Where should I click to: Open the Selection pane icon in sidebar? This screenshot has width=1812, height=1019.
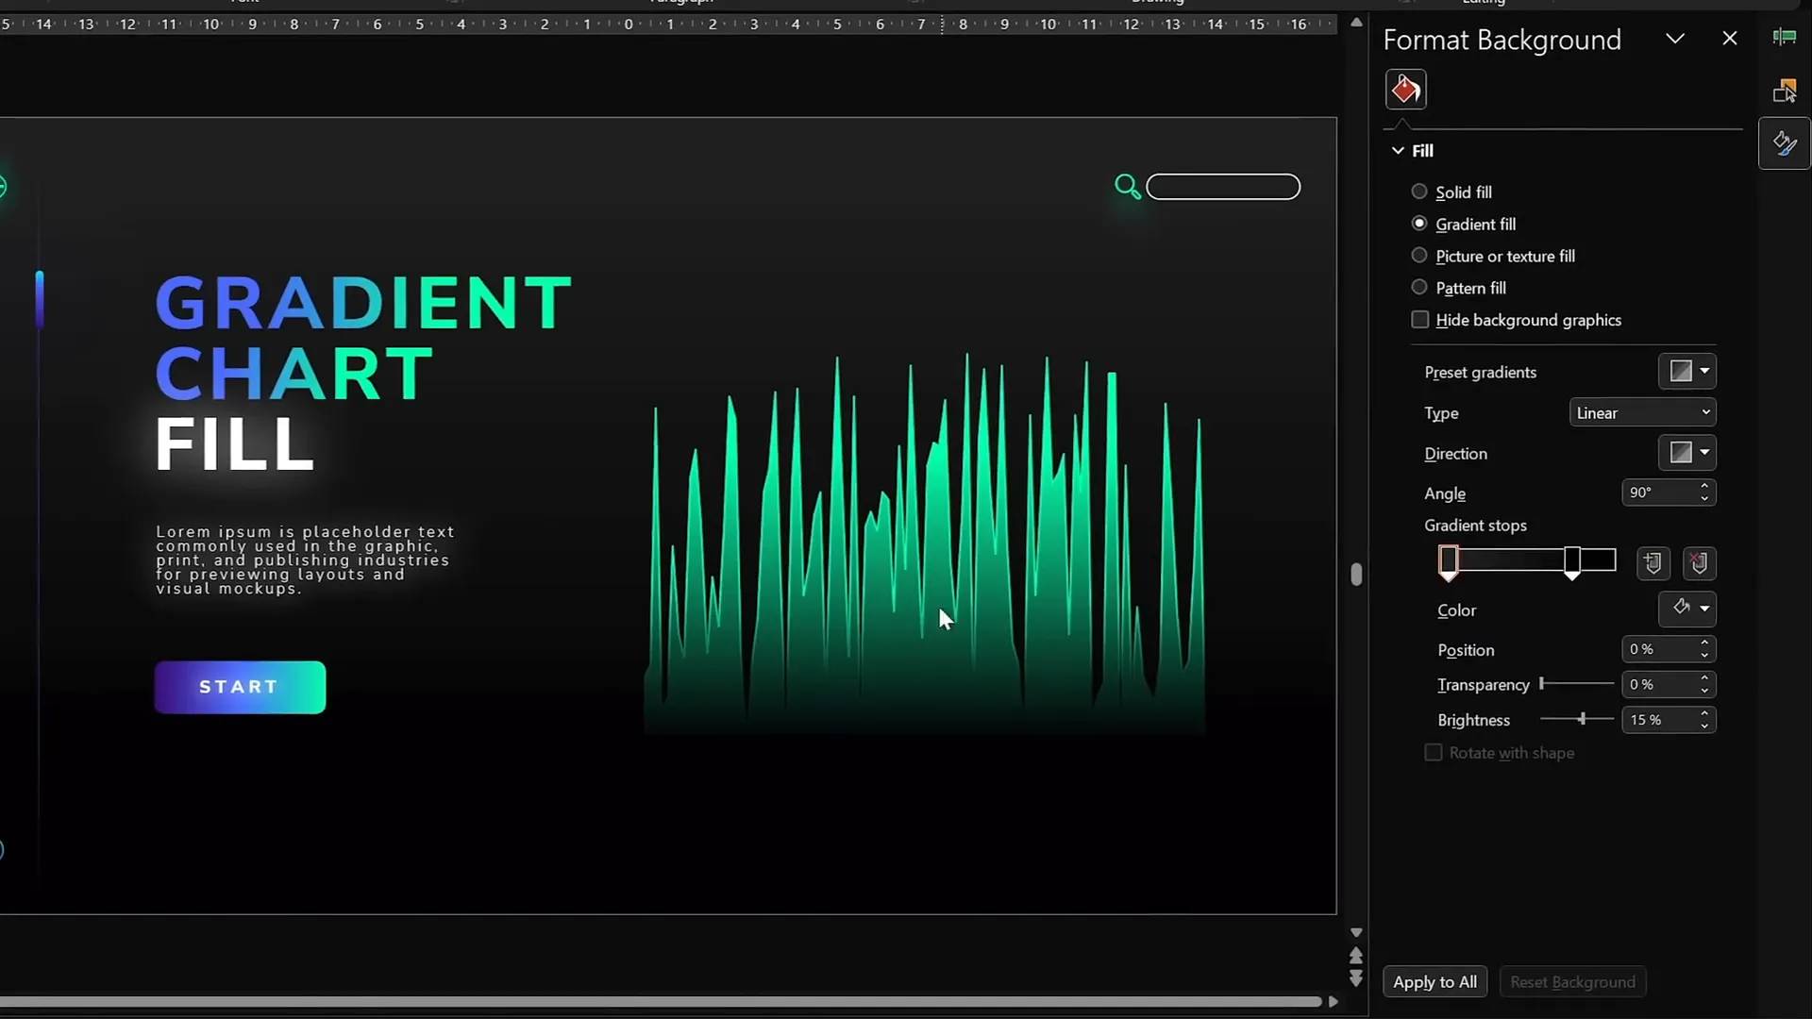(x=1784, y=91)
